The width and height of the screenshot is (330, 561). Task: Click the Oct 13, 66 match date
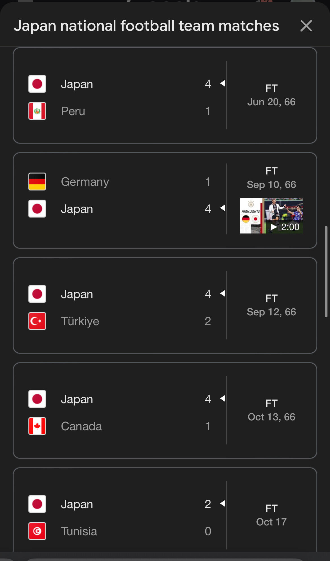271,417
